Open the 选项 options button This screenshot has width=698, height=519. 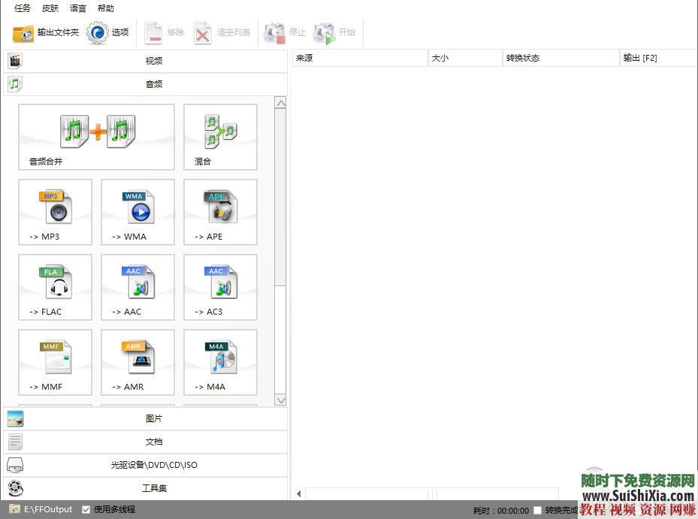click(x=108, y=33)
